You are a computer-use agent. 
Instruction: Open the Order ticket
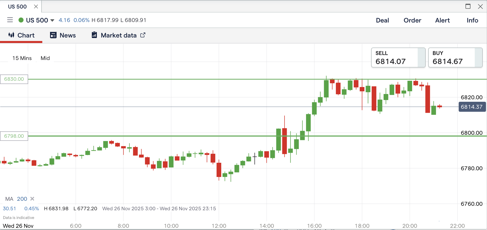[412, 20]
